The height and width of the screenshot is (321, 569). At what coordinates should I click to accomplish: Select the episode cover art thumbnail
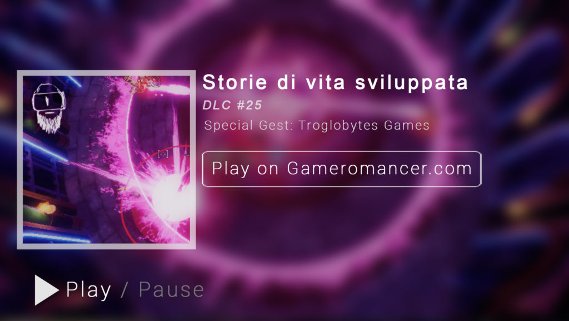click(106, 160)
